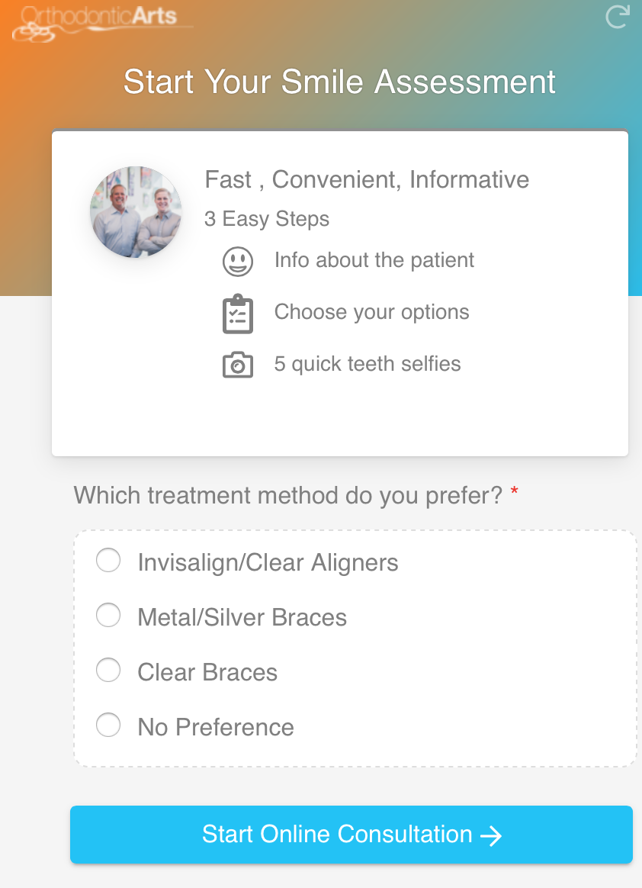Click the treatment method question label
642x888 pixels.
click(x=288, y=496)
